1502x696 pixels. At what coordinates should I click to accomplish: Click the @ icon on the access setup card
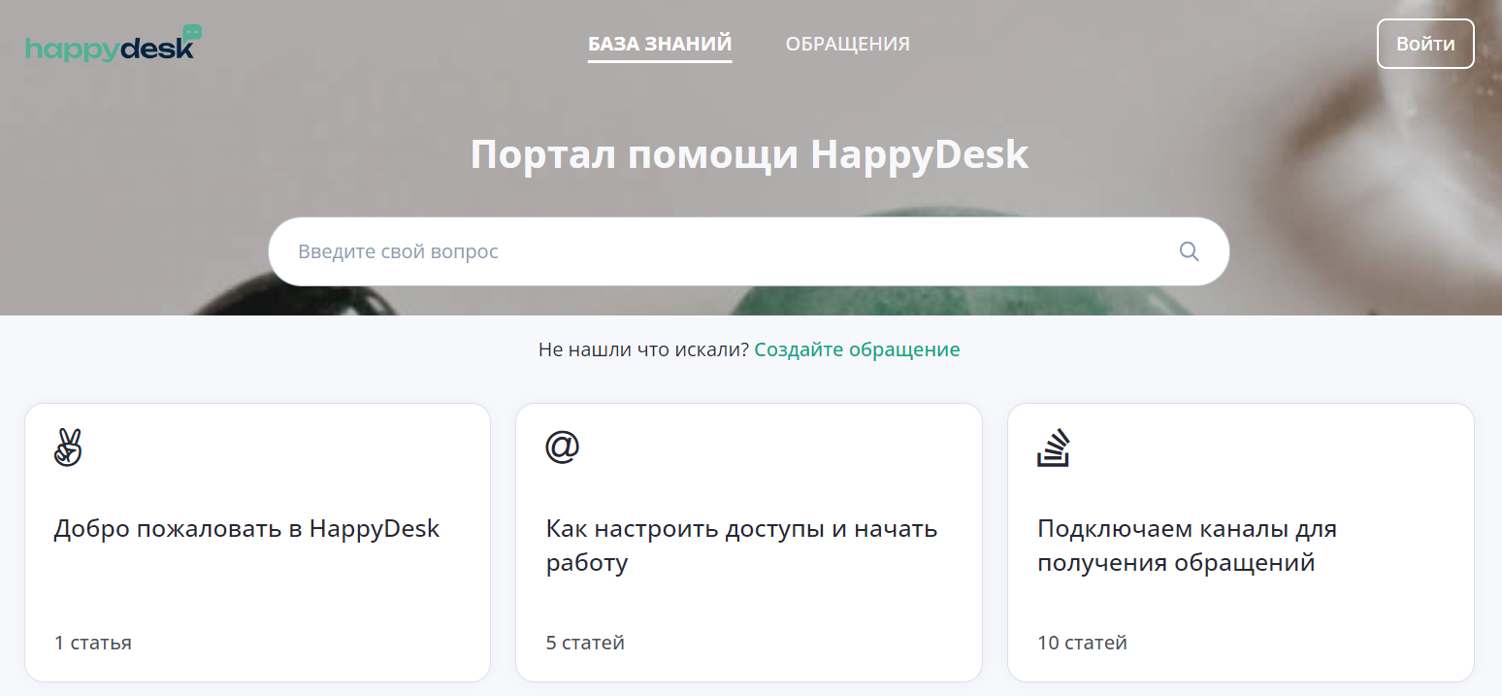561,447
